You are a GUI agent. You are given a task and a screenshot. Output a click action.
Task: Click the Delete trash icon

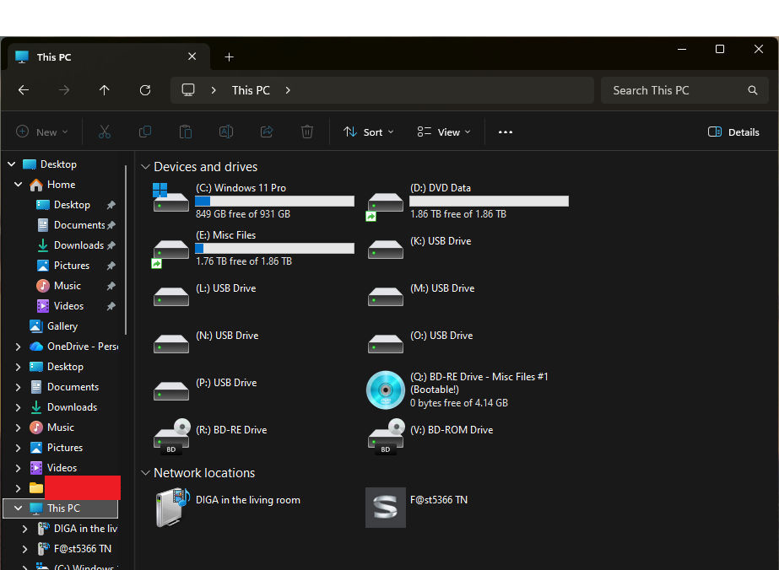pos(307,132)
